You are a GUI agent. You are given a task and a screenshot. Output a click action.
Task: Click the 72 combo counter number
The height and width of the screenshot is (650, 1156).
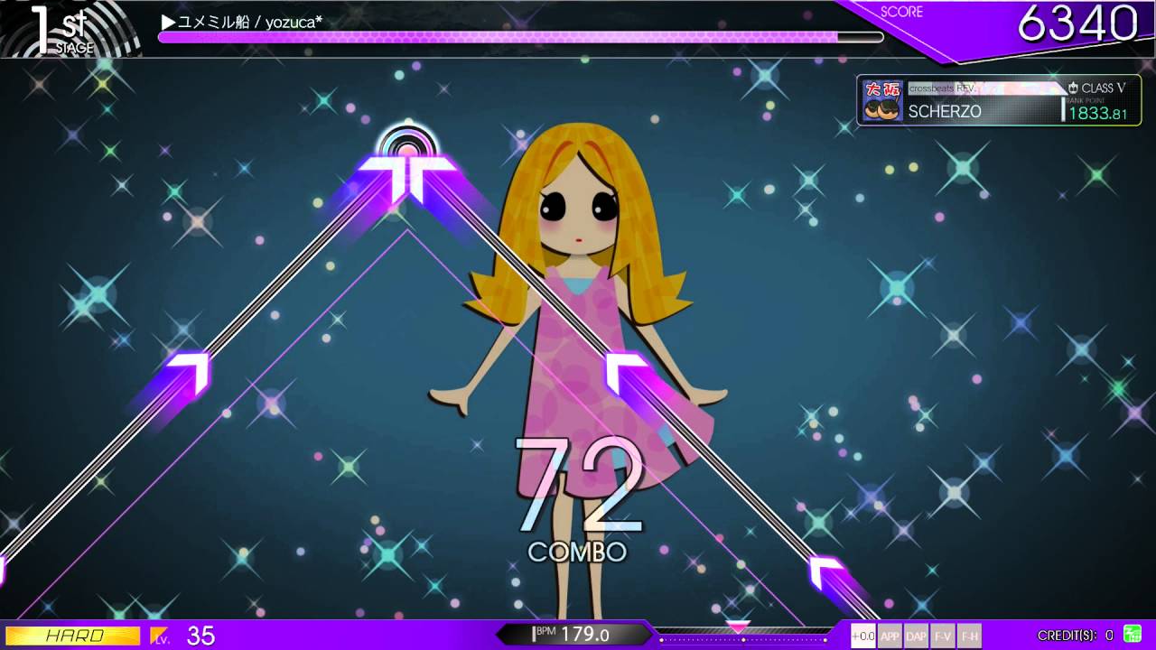pos(580,486)
